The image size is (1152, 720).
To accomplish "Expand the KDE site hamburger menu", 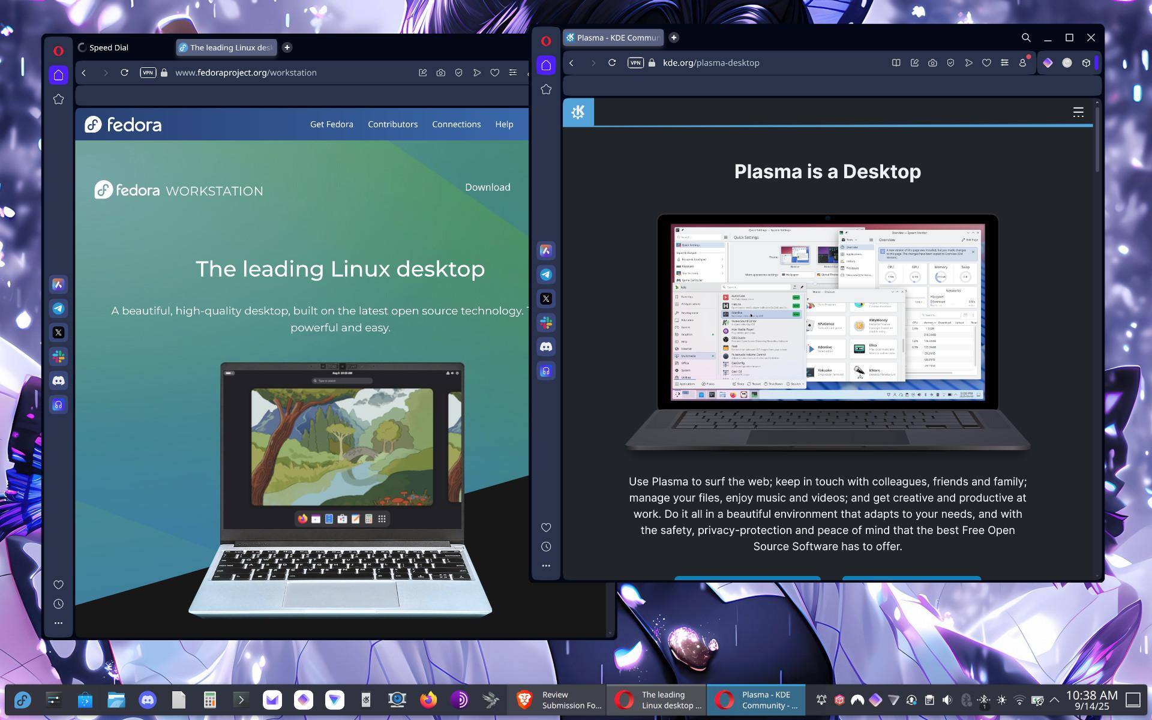I will 1078,112.
